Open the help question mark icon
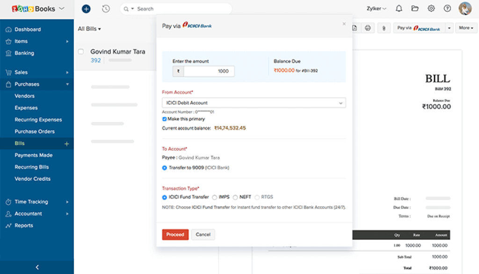This screenshot has height=274, width=479. coord(447,8)
